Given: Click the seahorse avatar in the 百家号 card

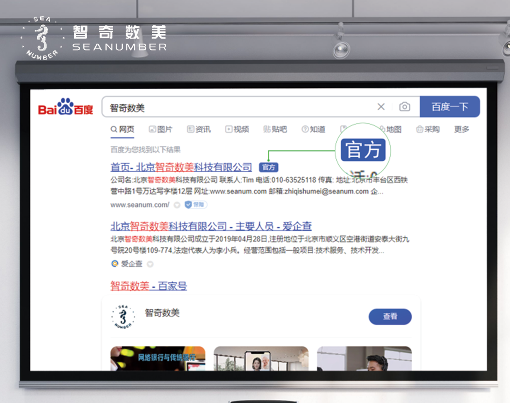Looking at the screenshot, I should pos(123,317).
